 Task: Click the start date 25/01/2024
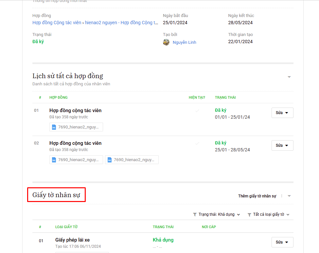coord(175,23)
